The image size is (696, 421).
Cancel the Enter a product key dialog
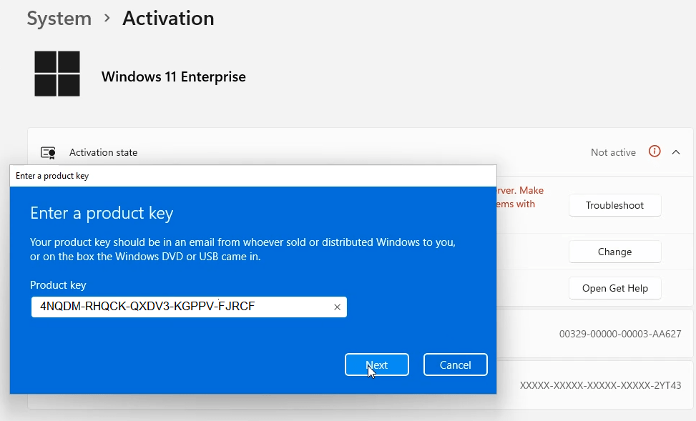point(455,365)
